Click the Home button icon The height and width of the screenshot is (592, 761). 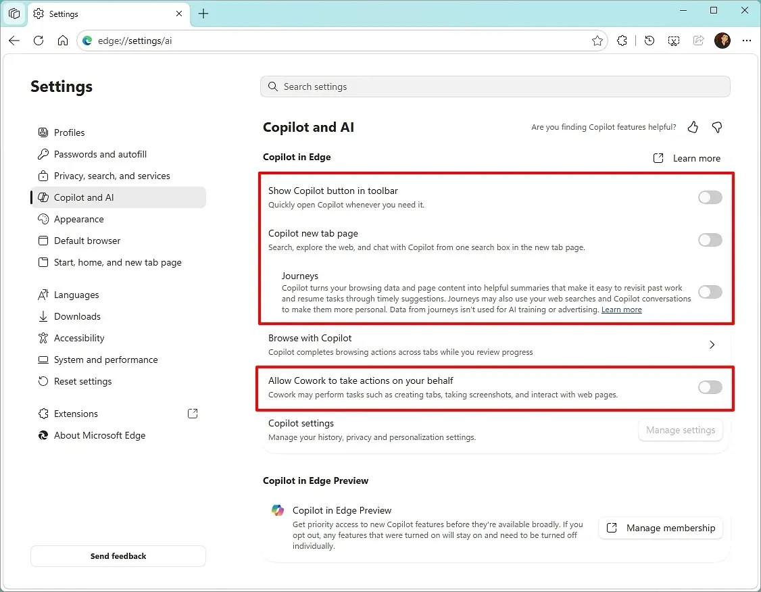point(63,41)
